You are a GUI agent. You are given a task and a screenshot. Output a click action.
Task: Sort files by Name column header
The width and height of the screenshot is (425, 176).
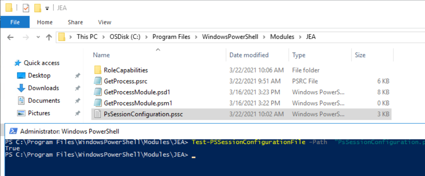pos(101,55)
